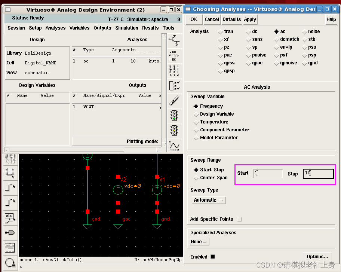Screen dimensions: 341x272
Task: Open the Variables menu
Action: (79, 28)
